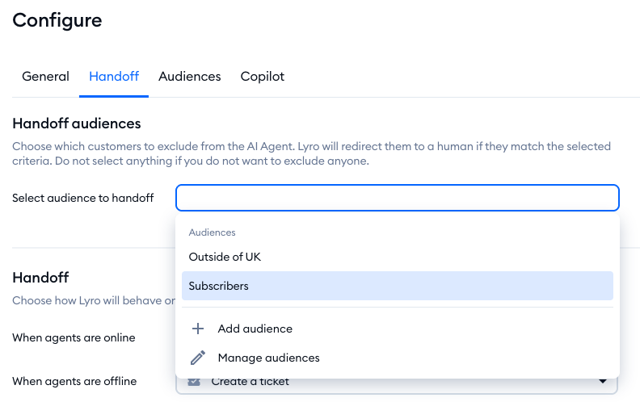Select the Handoff tab
This screenshot has width=640, height=402.
point(114,77)
